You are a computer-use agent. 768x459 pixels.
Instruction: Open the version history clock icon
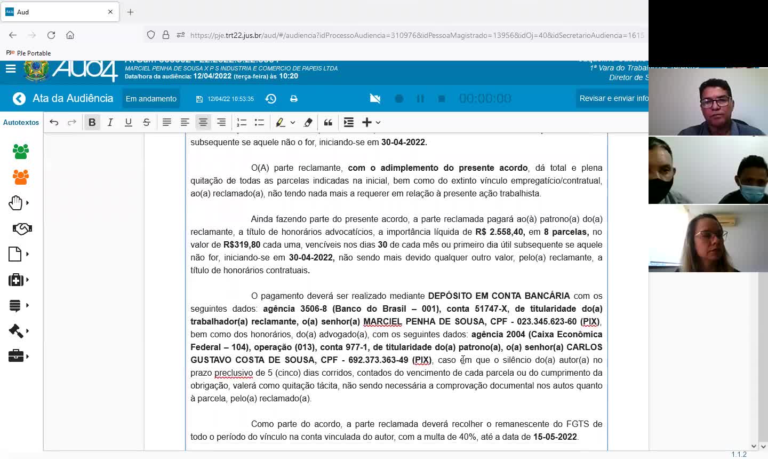tap(271, 99)
